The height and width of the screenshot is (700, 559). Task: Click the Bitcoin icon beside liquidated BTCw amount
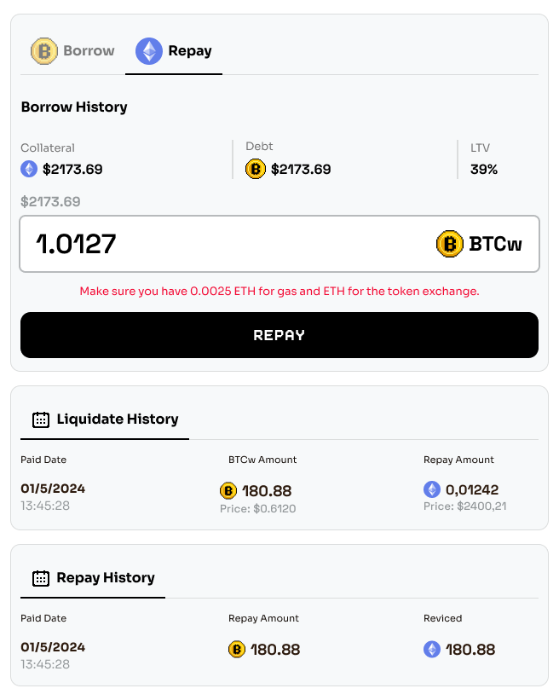pyautogui.click(x=228, y=490)
